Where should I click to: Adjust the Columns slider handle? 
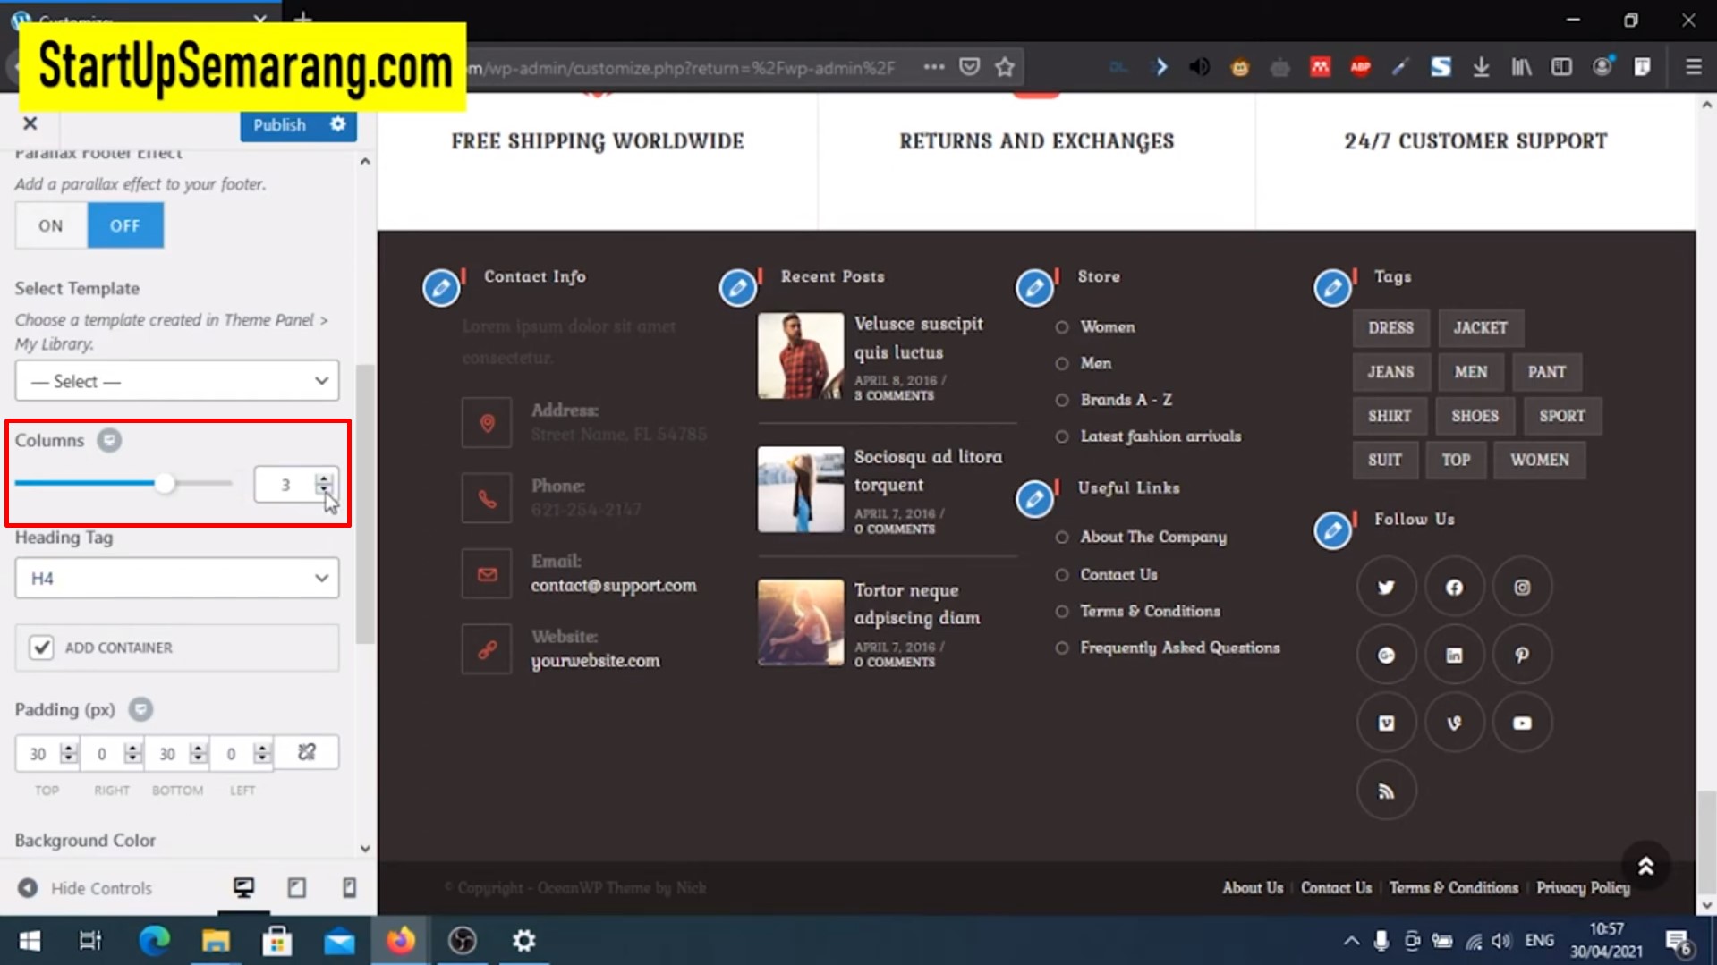[165, 484]
